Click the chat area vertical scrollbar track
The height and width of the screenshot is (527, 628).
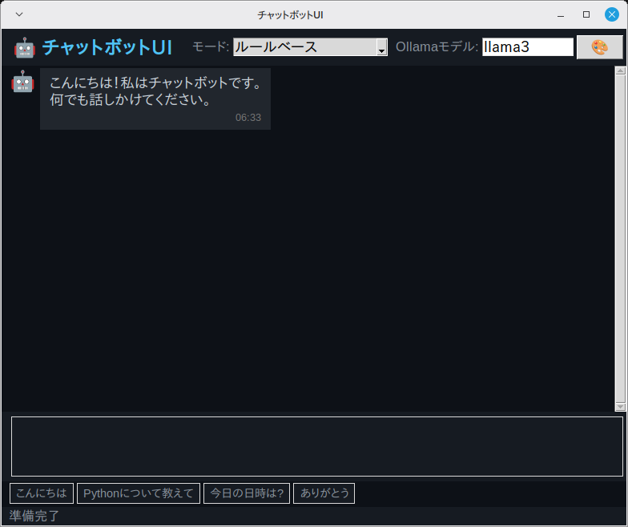620,239
